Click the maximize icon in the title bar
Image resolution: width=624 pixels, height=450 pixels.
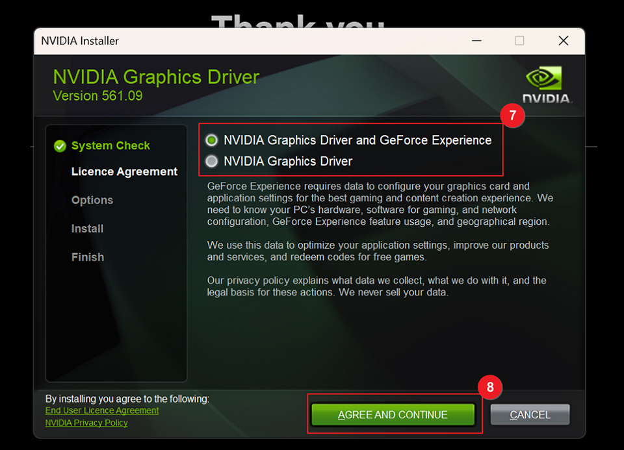(x=519, y=40)
